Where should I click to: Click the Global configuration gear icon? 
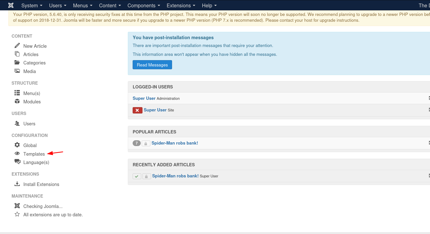(x=17, y=145)
